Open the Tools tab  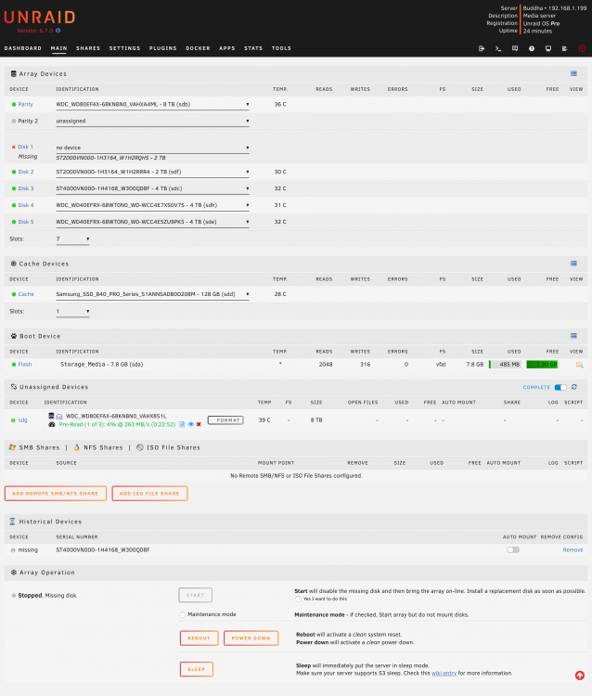(x=281, y=48)
